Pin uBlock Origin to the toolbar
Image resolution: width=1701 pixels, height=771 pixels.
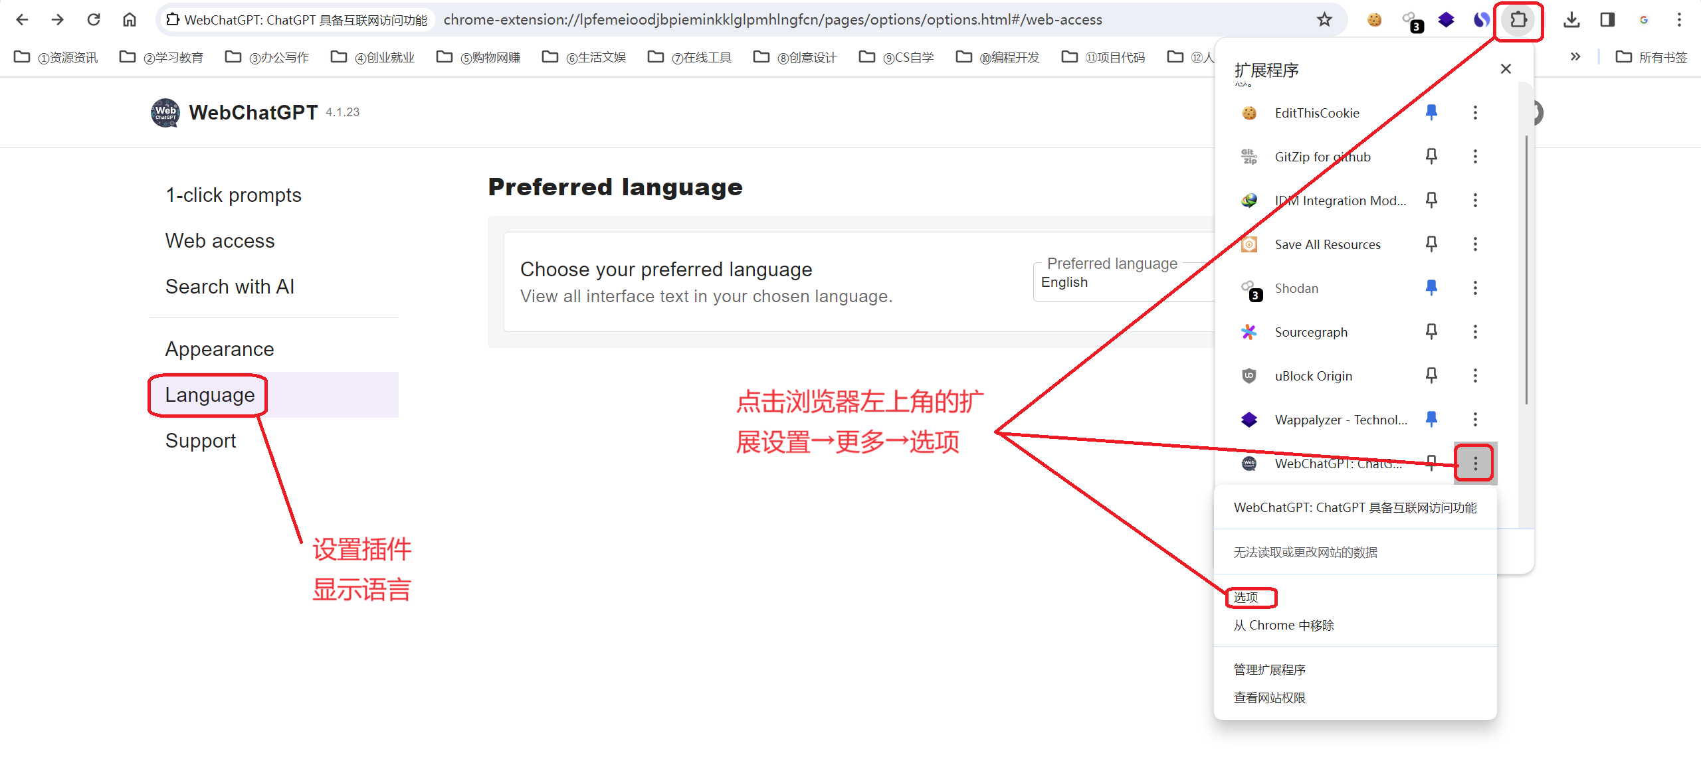coord(1431,375)
